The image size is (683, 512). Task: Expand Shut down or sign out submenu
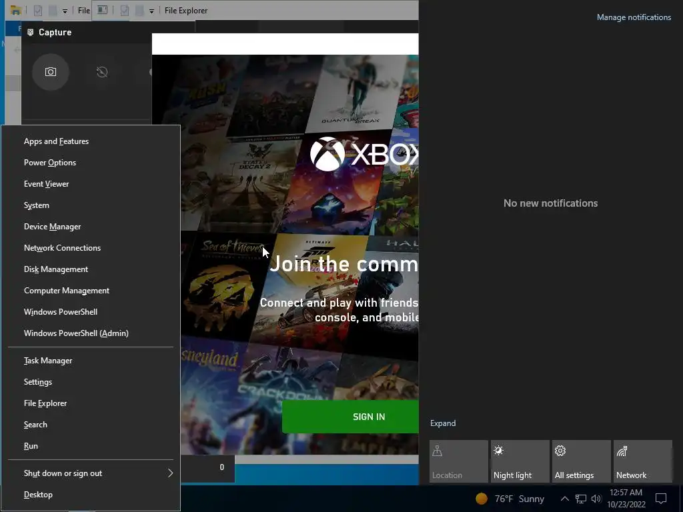pyautogui.click(x=91, y=473)
